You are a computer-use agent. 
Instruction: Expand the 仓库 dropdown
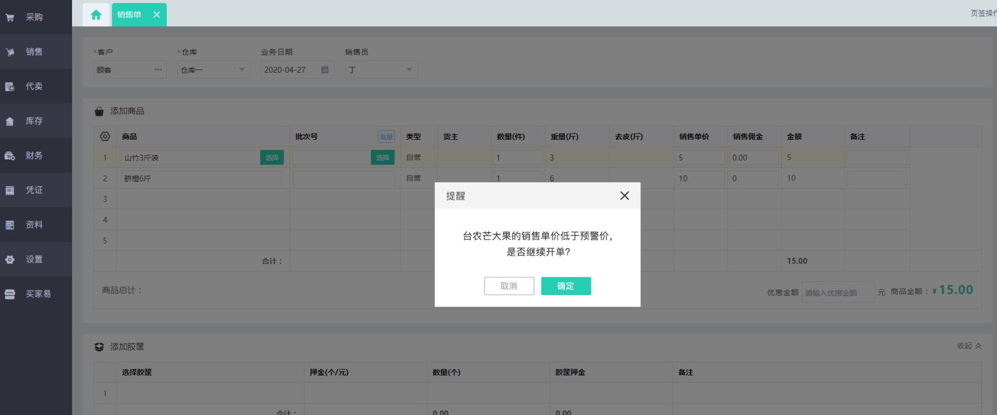pos(241,70)
